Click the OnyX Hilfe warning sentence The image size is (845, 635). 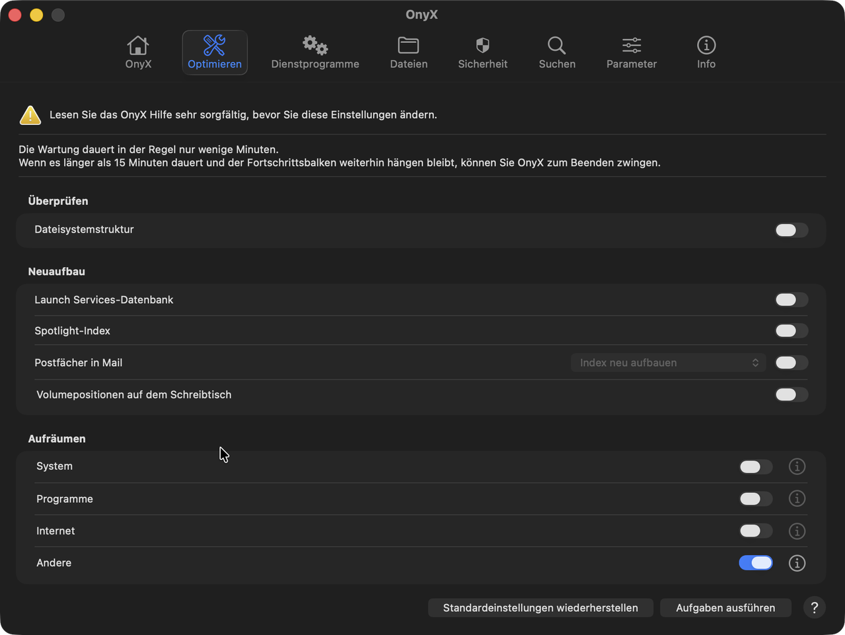[243, 115]
